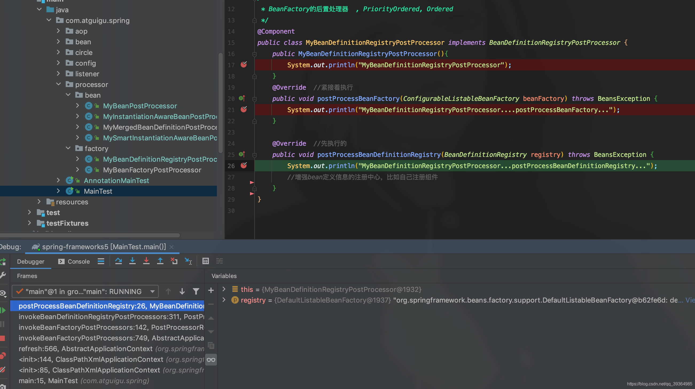
Task: Expand the registry variable node
Action: coord(224,300)
